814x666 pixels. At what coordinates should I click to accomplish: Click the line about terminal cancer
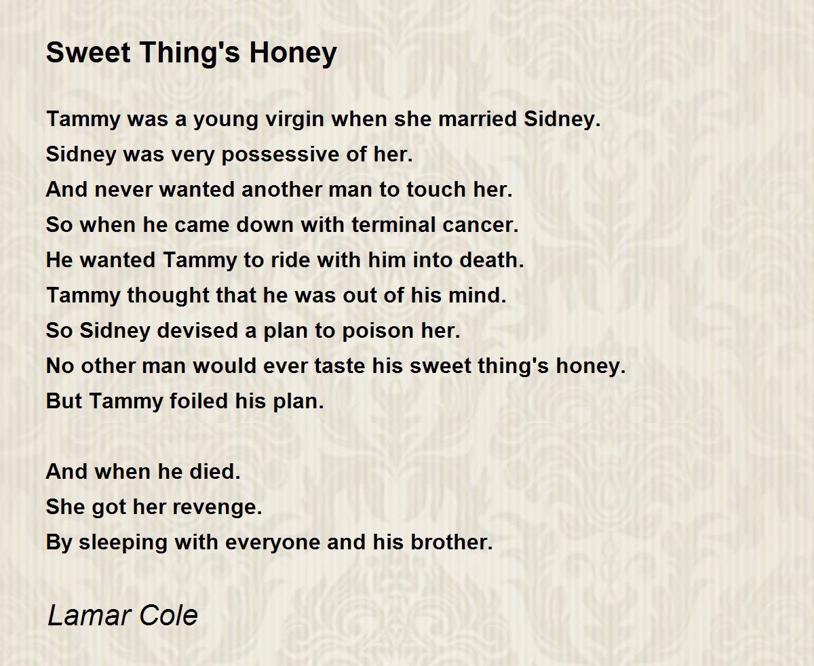click(282, 225)
